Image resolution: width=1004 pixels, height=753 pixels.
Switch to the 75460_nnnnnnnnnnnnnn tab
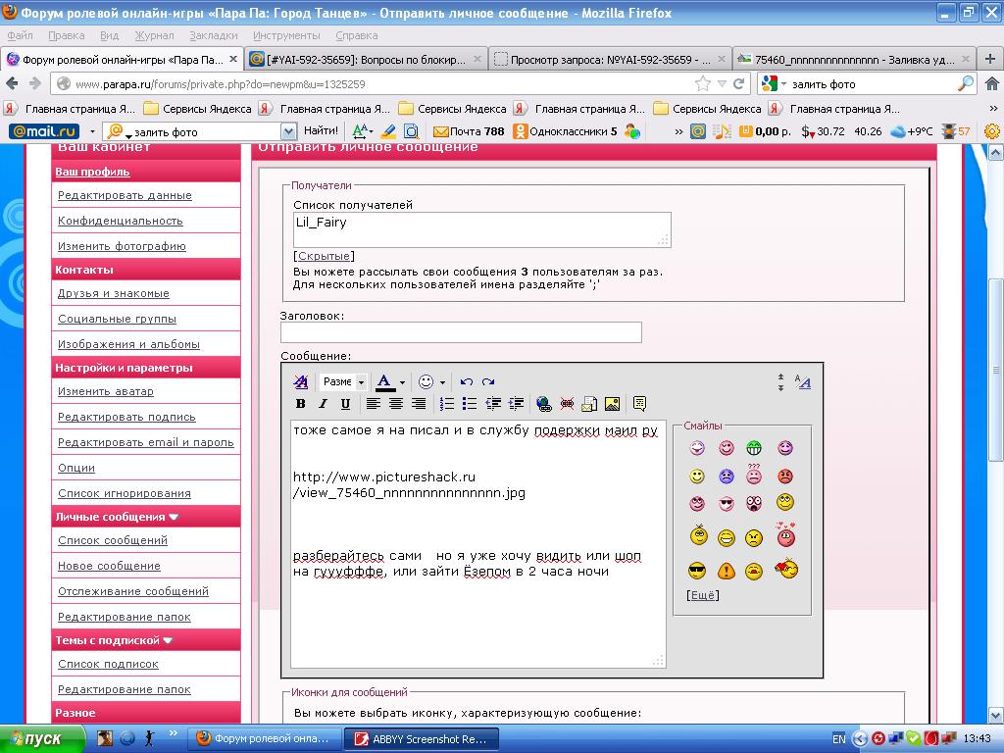pos(854,60)
